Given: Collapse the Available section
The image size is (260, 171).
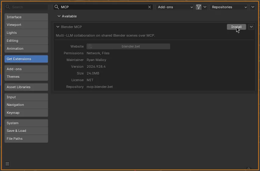Looking at the screenshot, I should coord(59,16).
